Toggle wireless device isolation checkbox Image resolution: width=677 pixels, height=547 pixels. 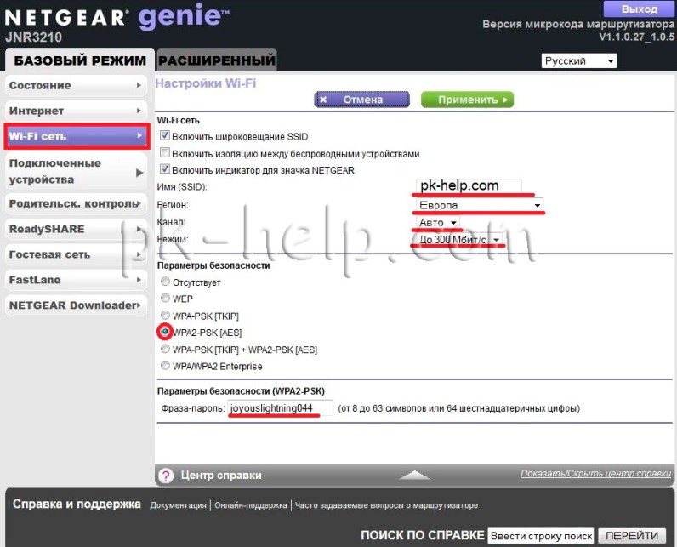click(x=164, y=152)
